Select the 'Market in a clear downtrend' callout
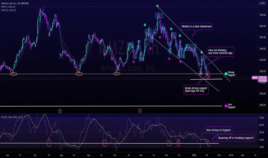 click(x=197, y=26)
